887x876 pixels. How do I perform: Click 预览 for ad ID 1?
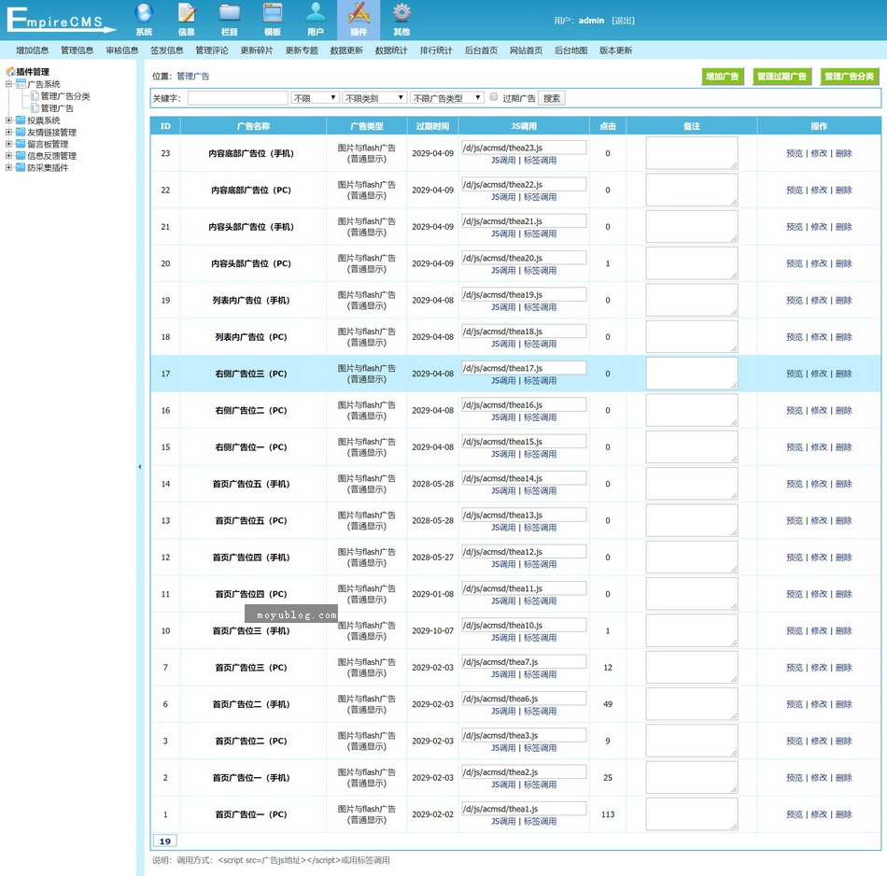[795, 814]
